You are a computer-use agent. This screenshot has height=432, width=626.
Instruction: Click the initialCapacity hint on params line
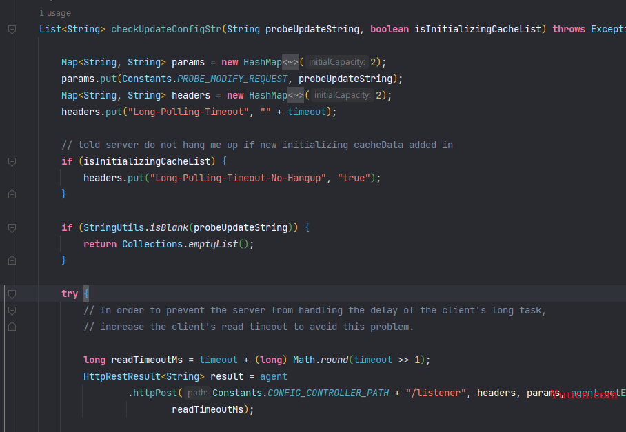(336, 62)
